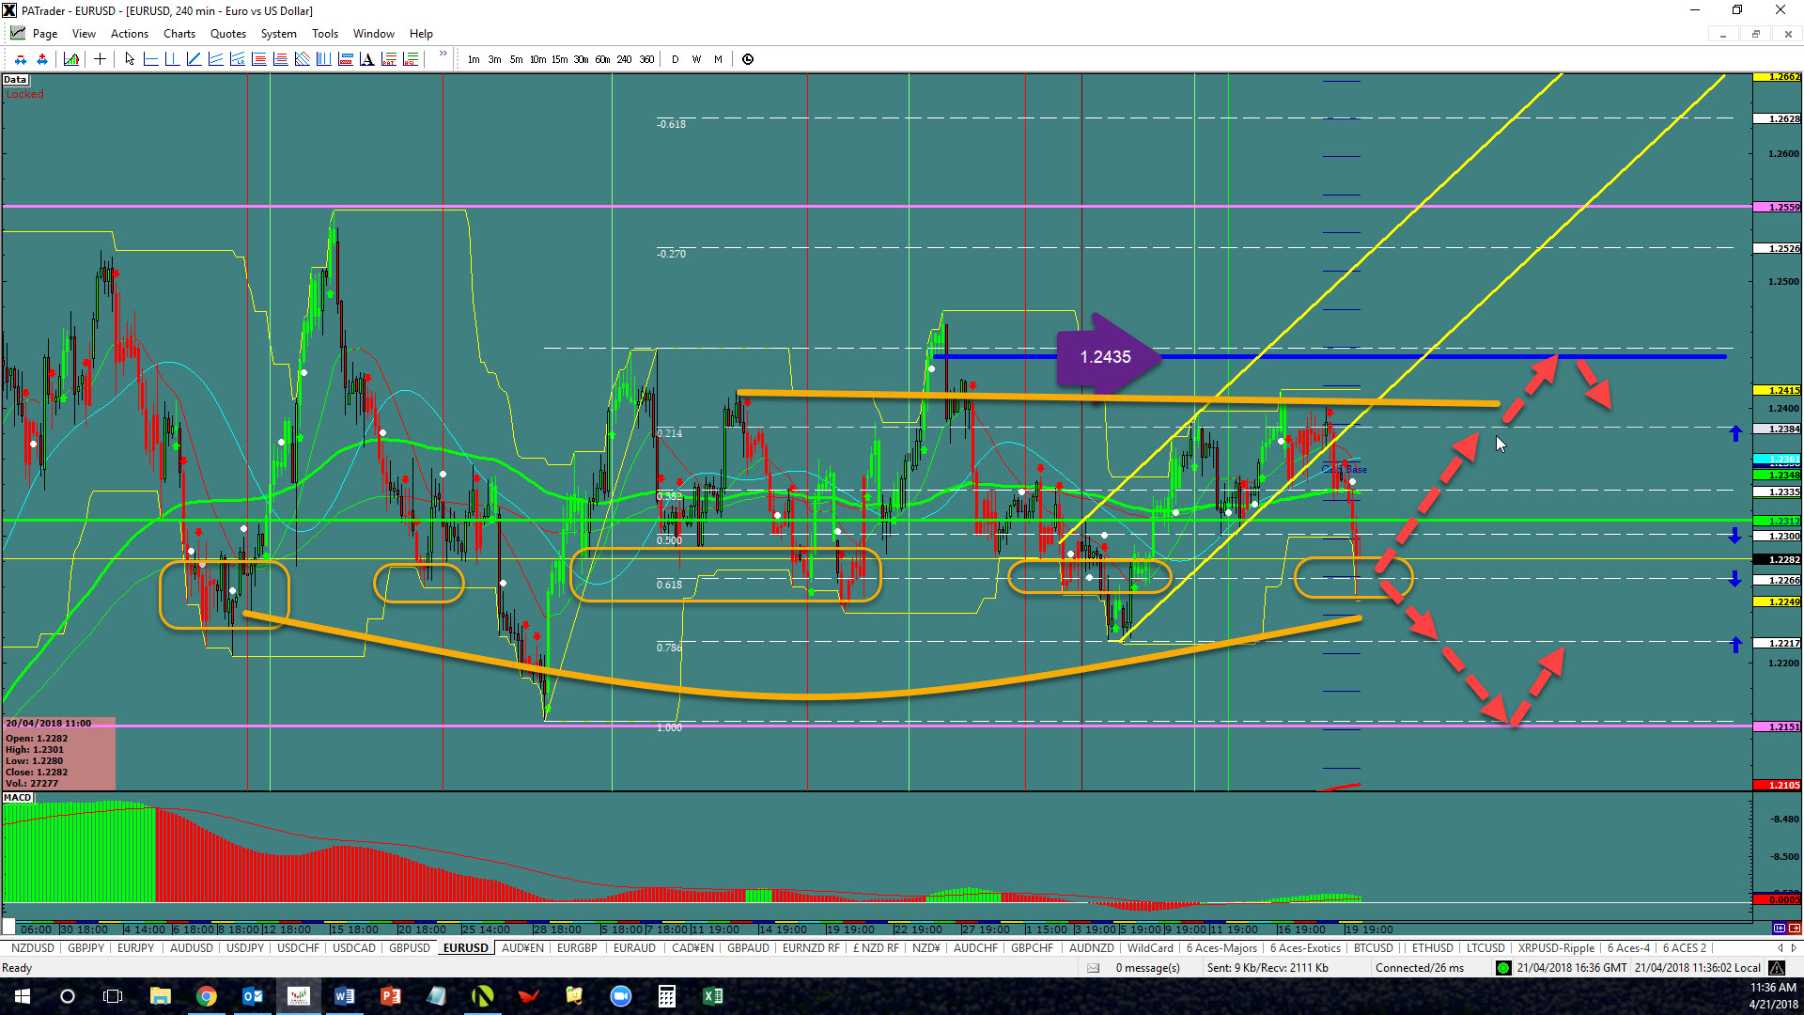Switch to the 6 Aces-Majors tab
The height and width of the screenshot is (1015, 1804).
[1221, 948]
